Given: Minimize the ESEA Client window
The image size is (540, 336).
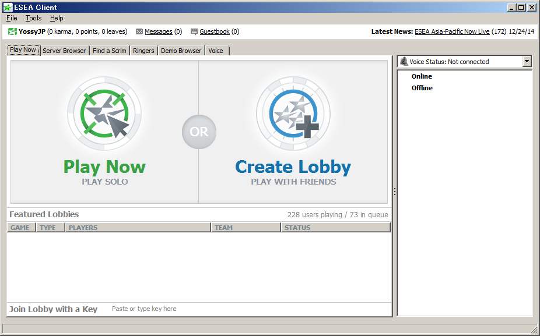Looking at the screenshot, I should (512, 7).
